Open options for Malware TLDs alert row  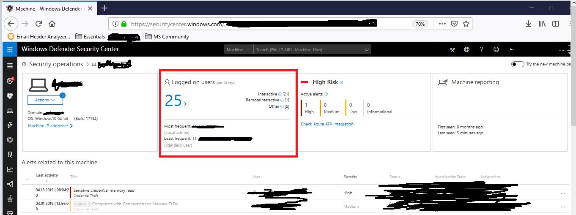point(562,207)
